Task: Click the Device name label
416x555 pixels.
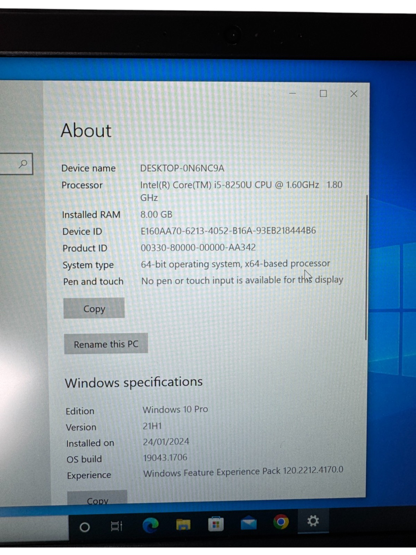Action: 88,168
